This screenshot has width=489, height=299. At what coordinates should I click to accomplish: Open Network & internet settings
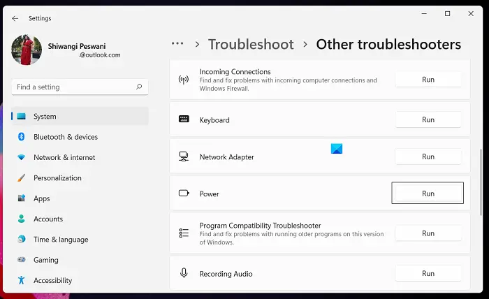click(64, 157)
